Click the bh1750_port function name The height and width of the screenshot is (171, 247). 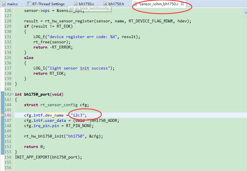point(37,95)
